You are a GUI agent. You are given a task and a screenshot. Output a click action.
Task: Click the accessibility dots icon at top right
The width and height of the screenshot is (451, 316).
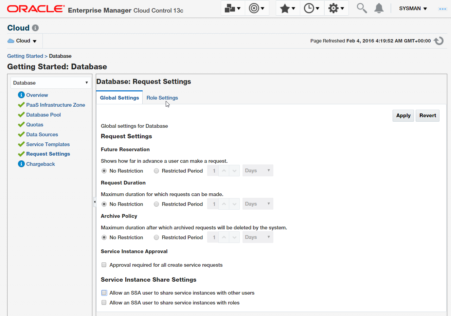coord(442,9)
